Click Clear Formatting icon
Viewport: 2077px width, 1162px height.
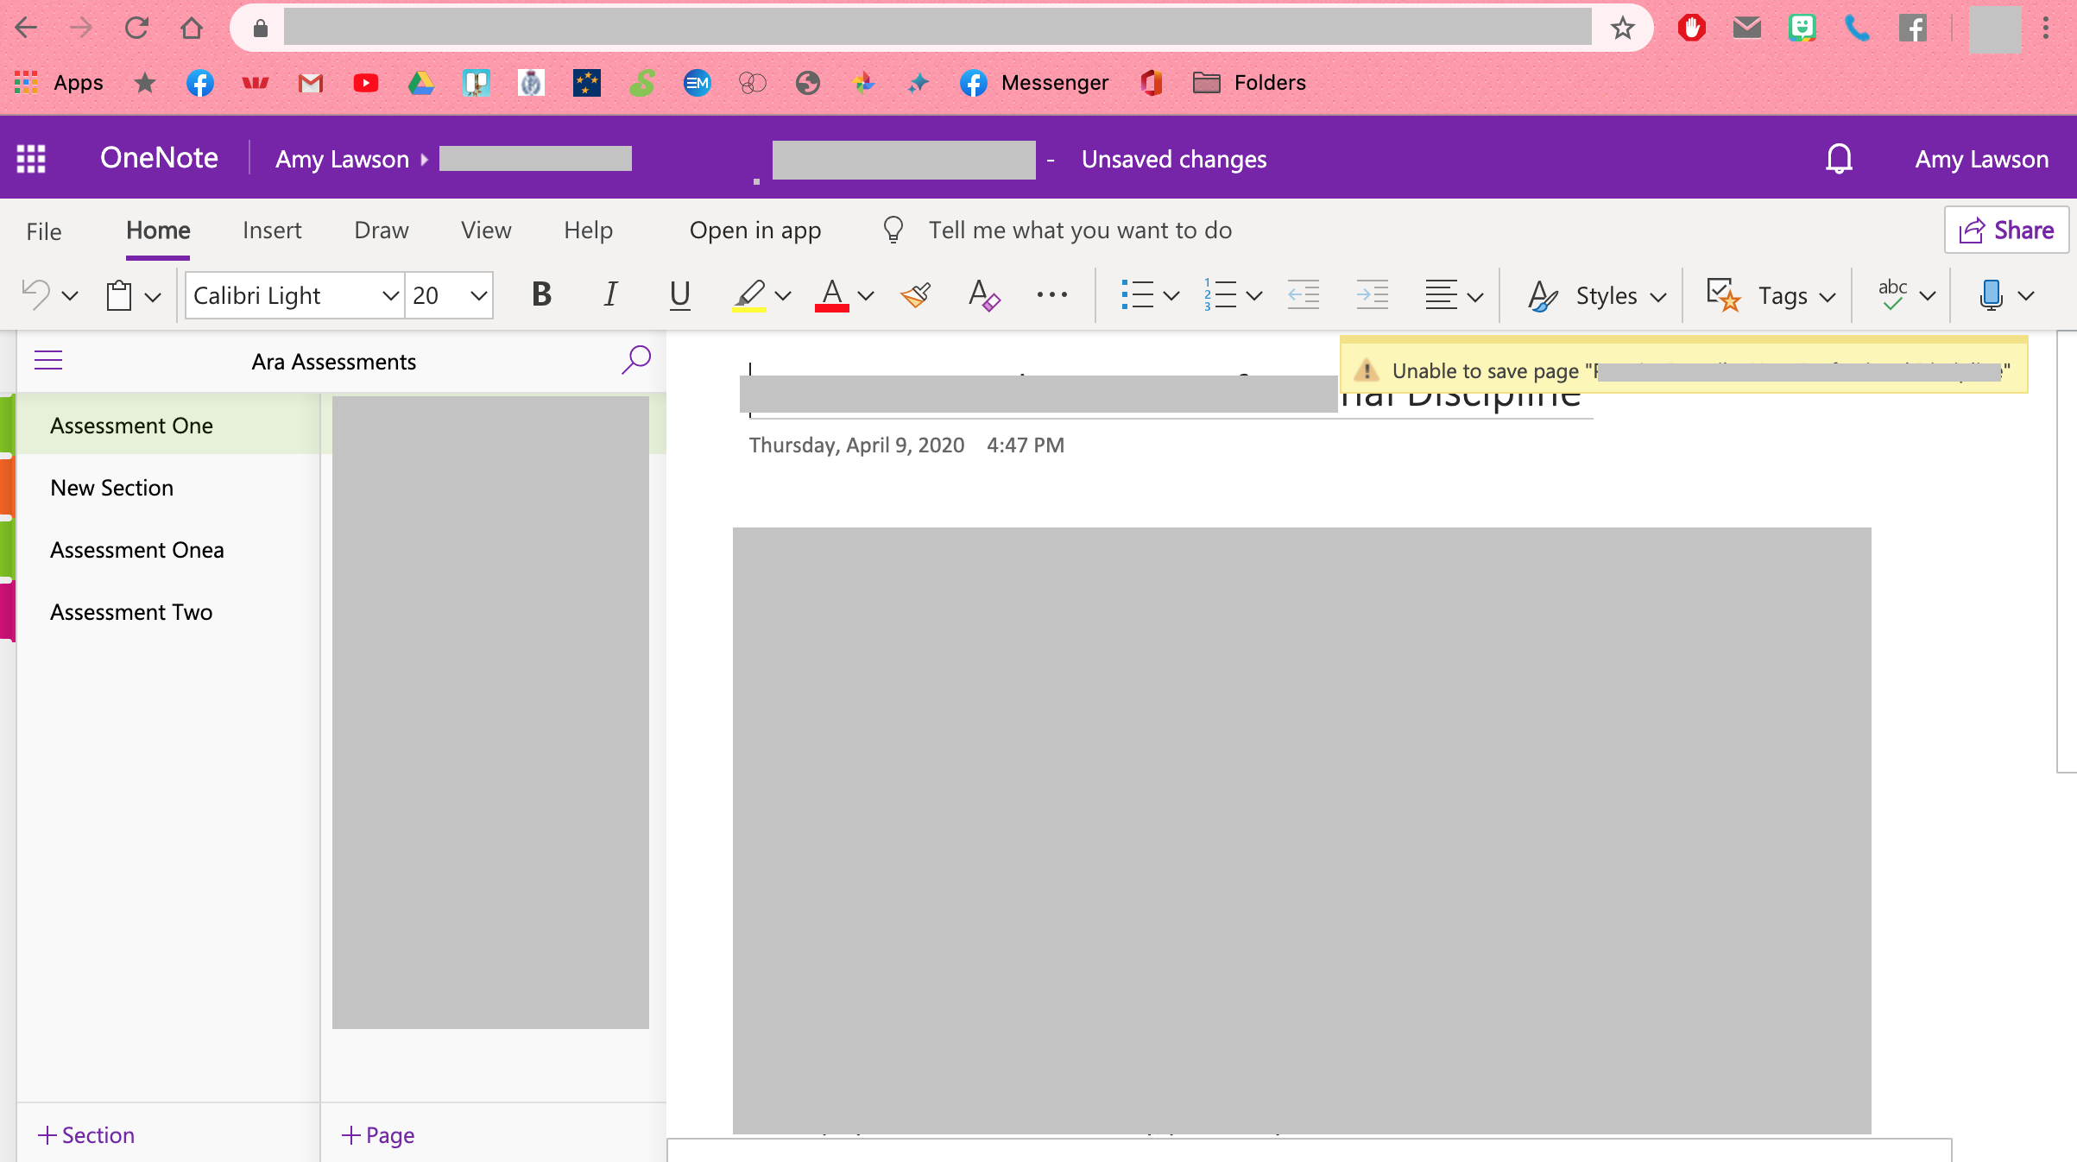point(983,295)
